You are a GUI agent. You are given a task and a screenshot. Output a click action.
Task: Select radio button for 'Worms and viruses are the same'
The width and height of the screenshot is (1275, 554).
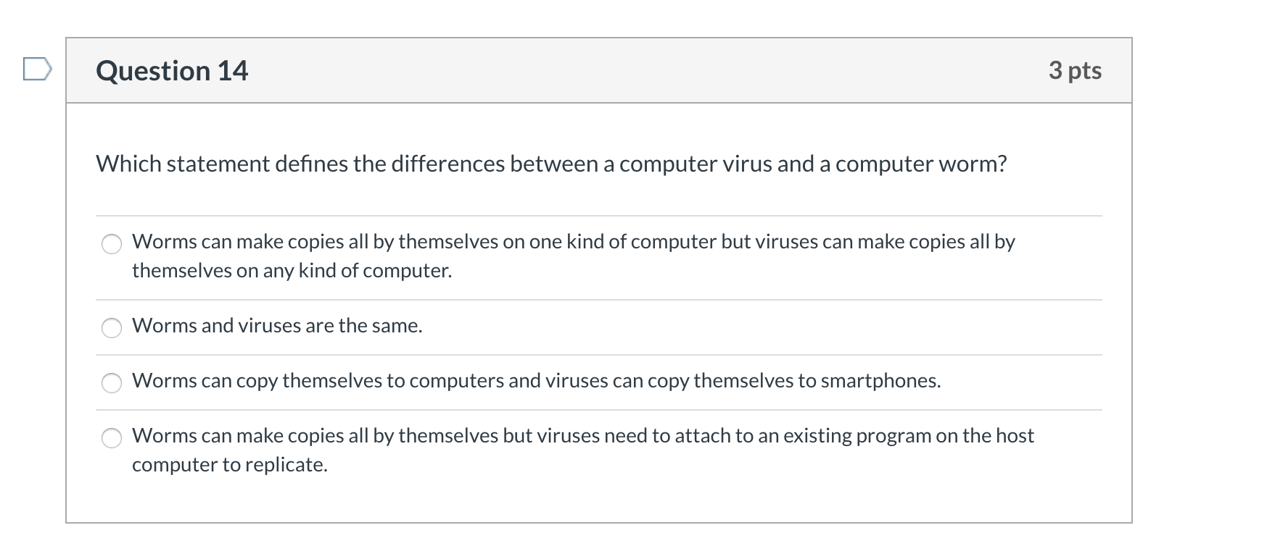coord(112,327)
